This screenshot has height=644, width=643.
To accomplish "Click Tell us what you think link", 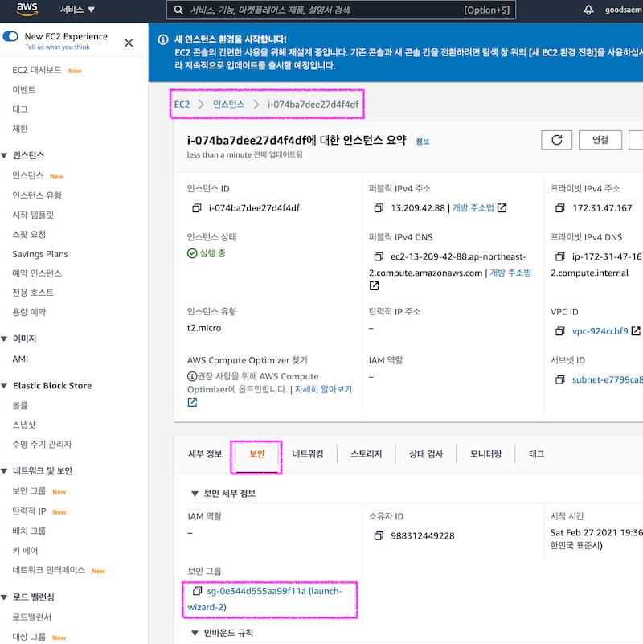I will click(x=57, y=47).
